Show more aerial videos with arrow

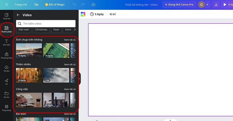coord(75,51)
